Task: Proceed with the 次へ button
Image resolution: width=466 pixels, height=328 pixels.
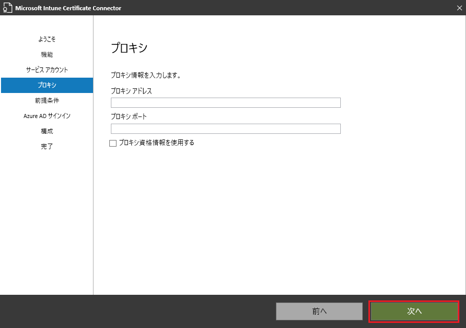Action: pyautogui.click(x=414, y=311)
